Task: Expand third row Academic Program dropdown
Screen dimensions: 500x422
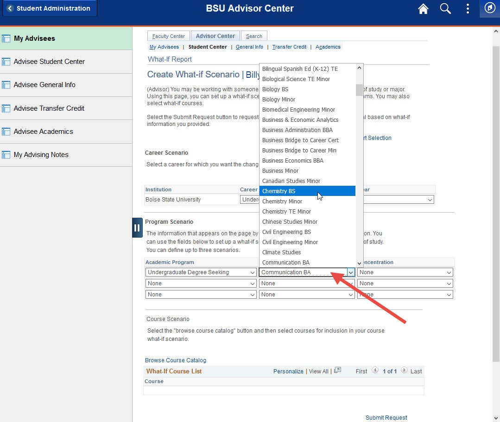Action: click(201, 295)
